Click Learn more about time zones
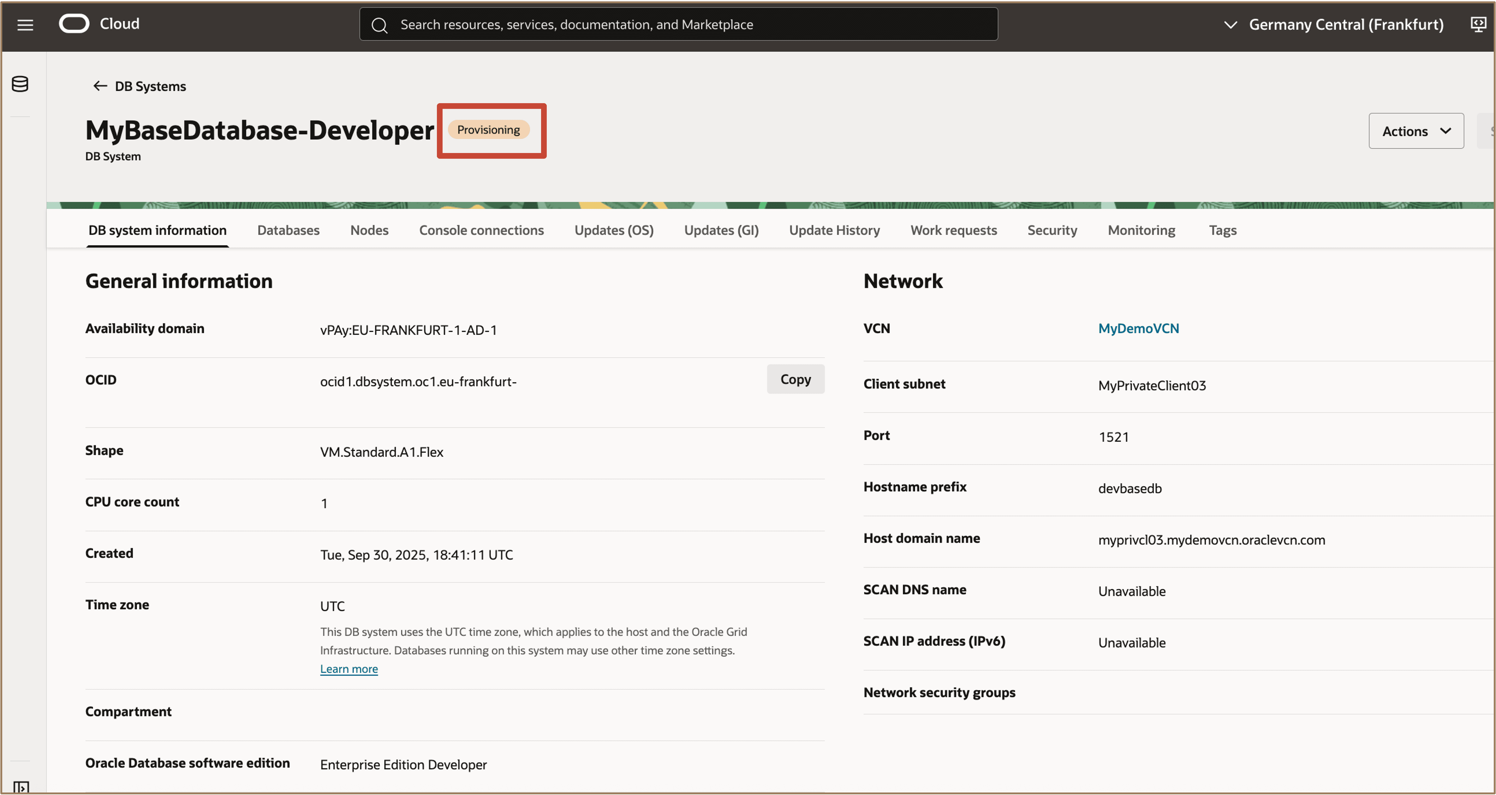This screenshot has width=1496, height=795. [x=349, y=668]
